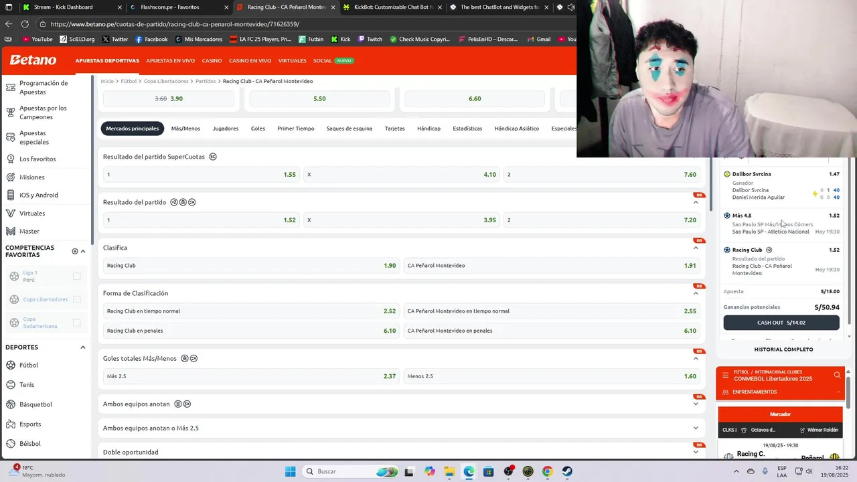Image resolution: width=857 pixels, height=482 pixels.
Task: Bet CA Peñarol Montevideo clasifica 1.91
Action: (552, 265)
